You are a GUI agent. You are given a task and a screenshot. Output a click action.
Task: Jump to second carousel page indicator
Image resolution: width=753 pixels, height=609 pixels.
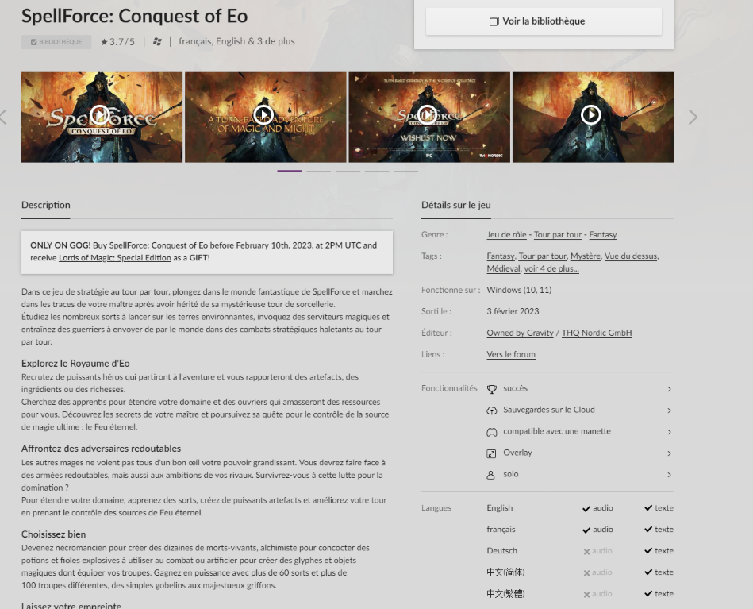coord(318,171)
